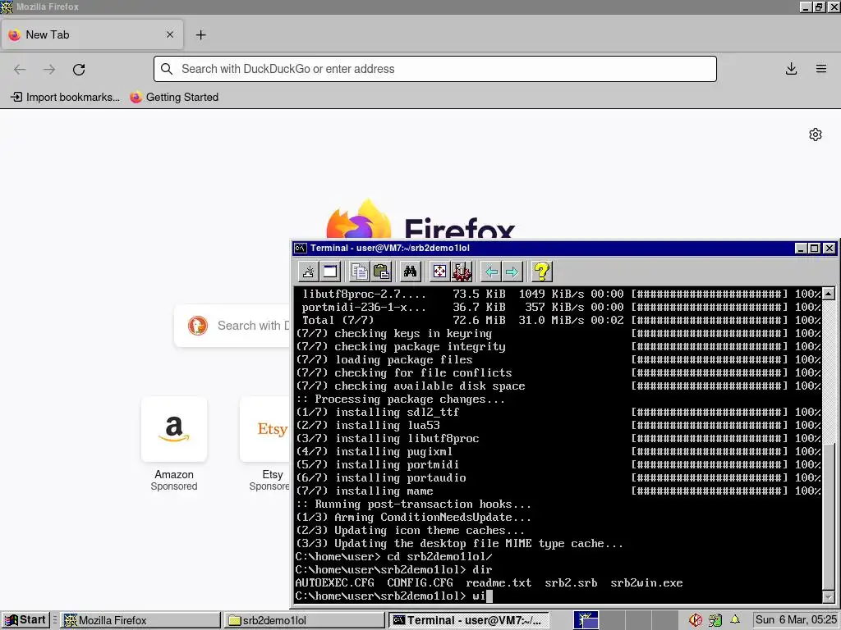Open a new Firefox tab with plus button
This screenshot has width=841, height=630.
pyautogui.click(x=200, y=34)
